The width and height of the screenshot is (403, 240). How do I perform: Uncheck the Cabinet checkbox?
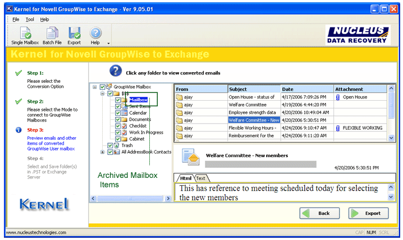point(118,139)
